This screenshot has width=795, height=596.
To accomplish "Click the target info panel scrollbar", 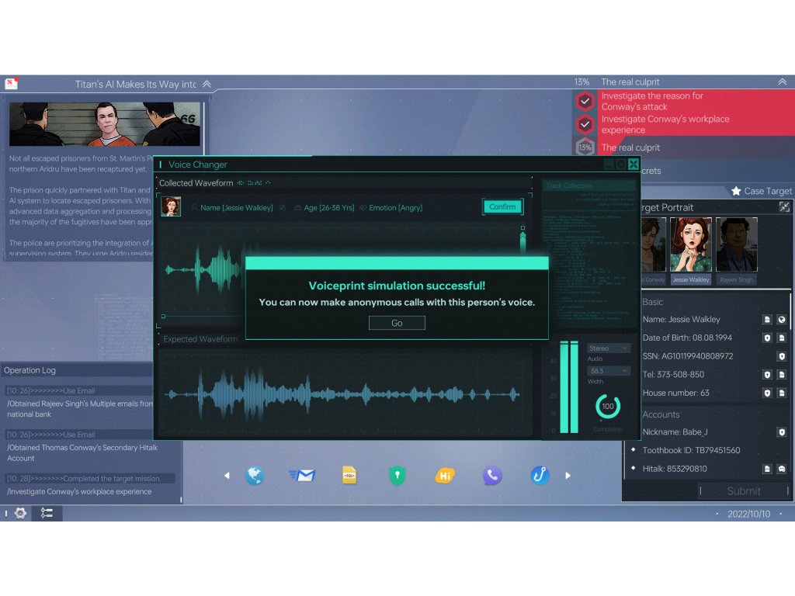I will point(790,312).
